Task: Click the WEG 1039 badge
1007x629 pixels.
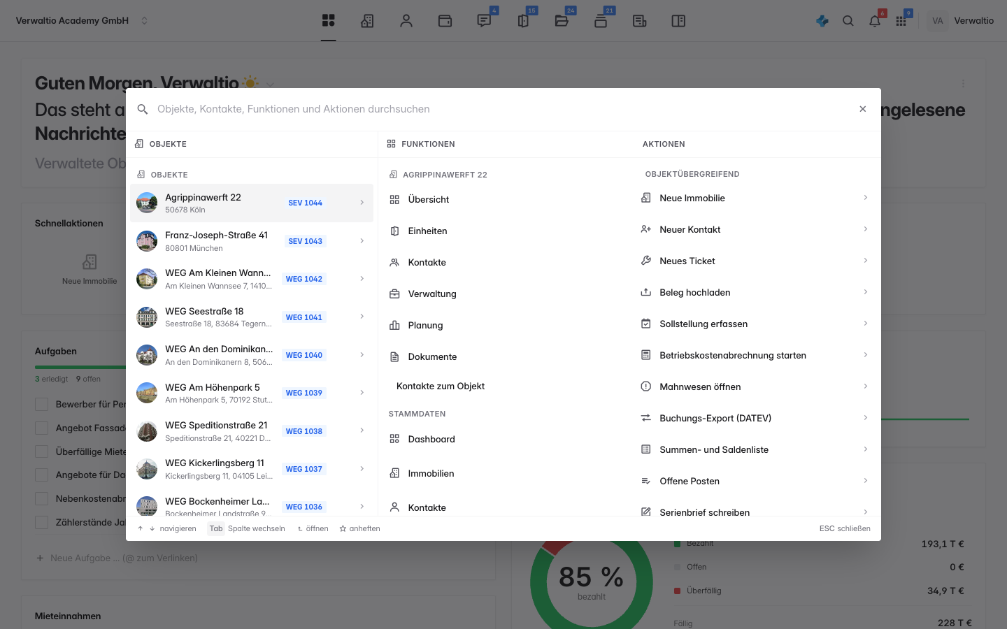Action: 304,393
